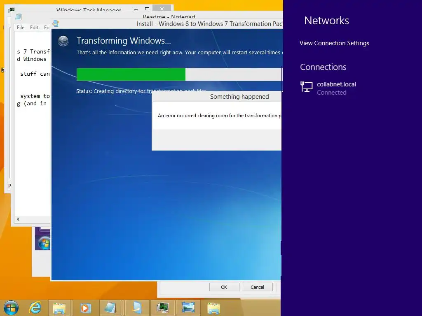The width and height of the screenshot is (422, 316).
Task: Open the Start orb on the taskbar
Action: tap(11, 308)
